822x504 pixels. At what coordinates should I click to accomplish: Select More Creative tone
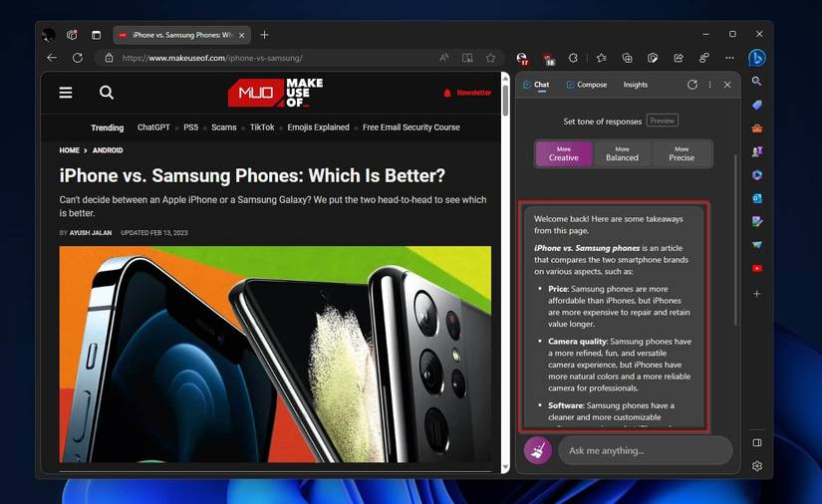point(564,153)
